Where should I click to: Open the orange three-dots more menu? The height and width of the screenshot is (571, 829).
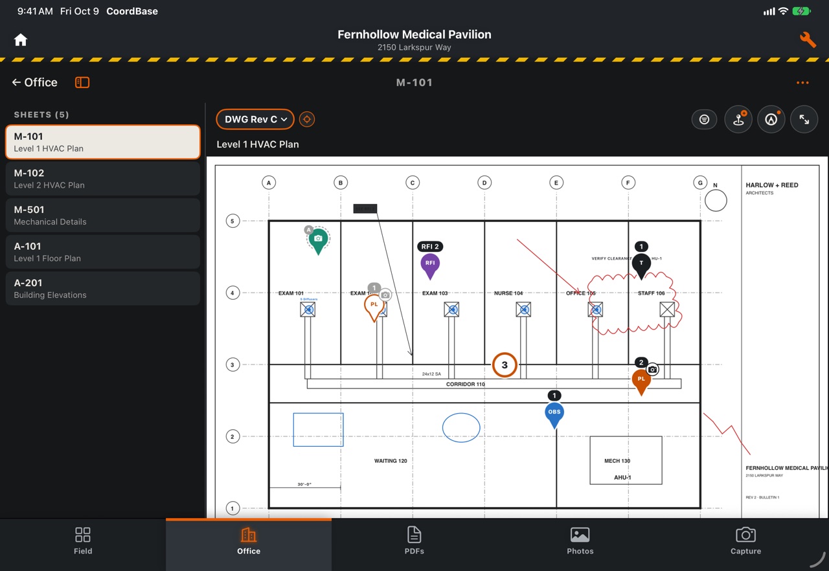(x=802, y=83)
